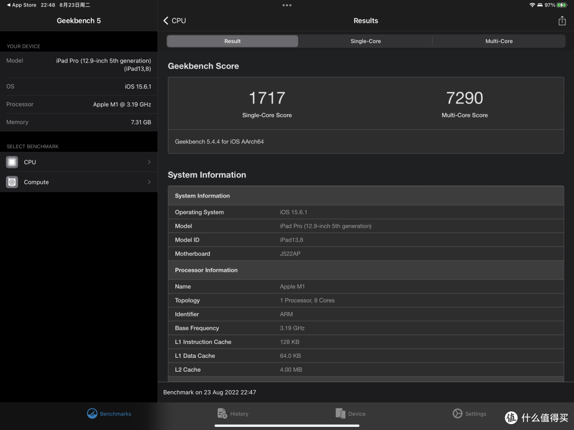Tap the home indicator bar
Image resolution: width=574 pixels, height=430 pixels.
pos(287,426)
